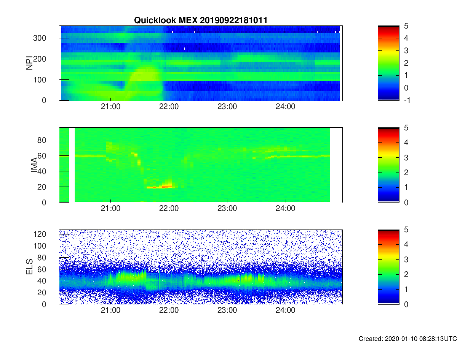
Task: Click the ELS panel colorbar
Action: click(388, 267)
